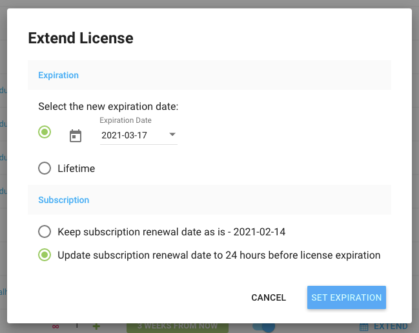Click the green plus icon

pos(97,327)
